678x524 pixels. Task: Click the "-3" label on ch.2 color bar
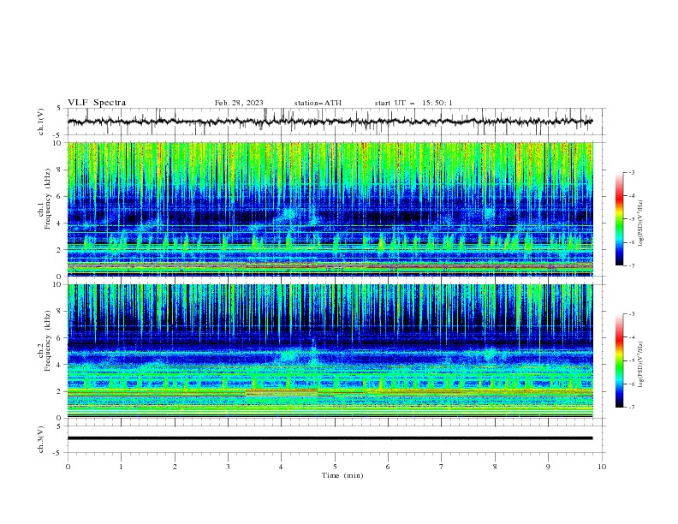[631, 314]
